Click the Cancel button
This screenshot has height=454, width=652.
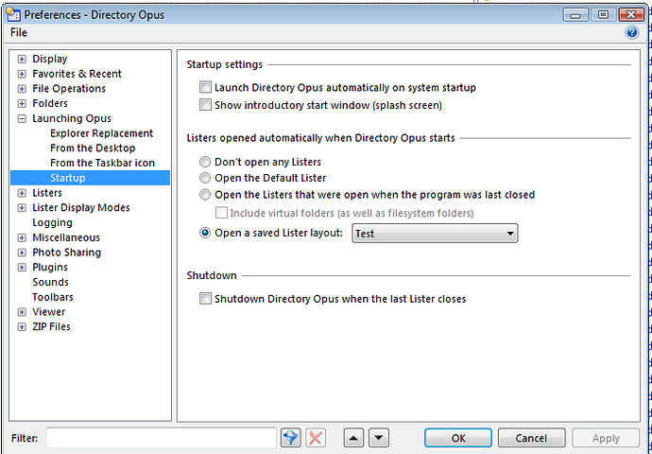click(531, 438)
